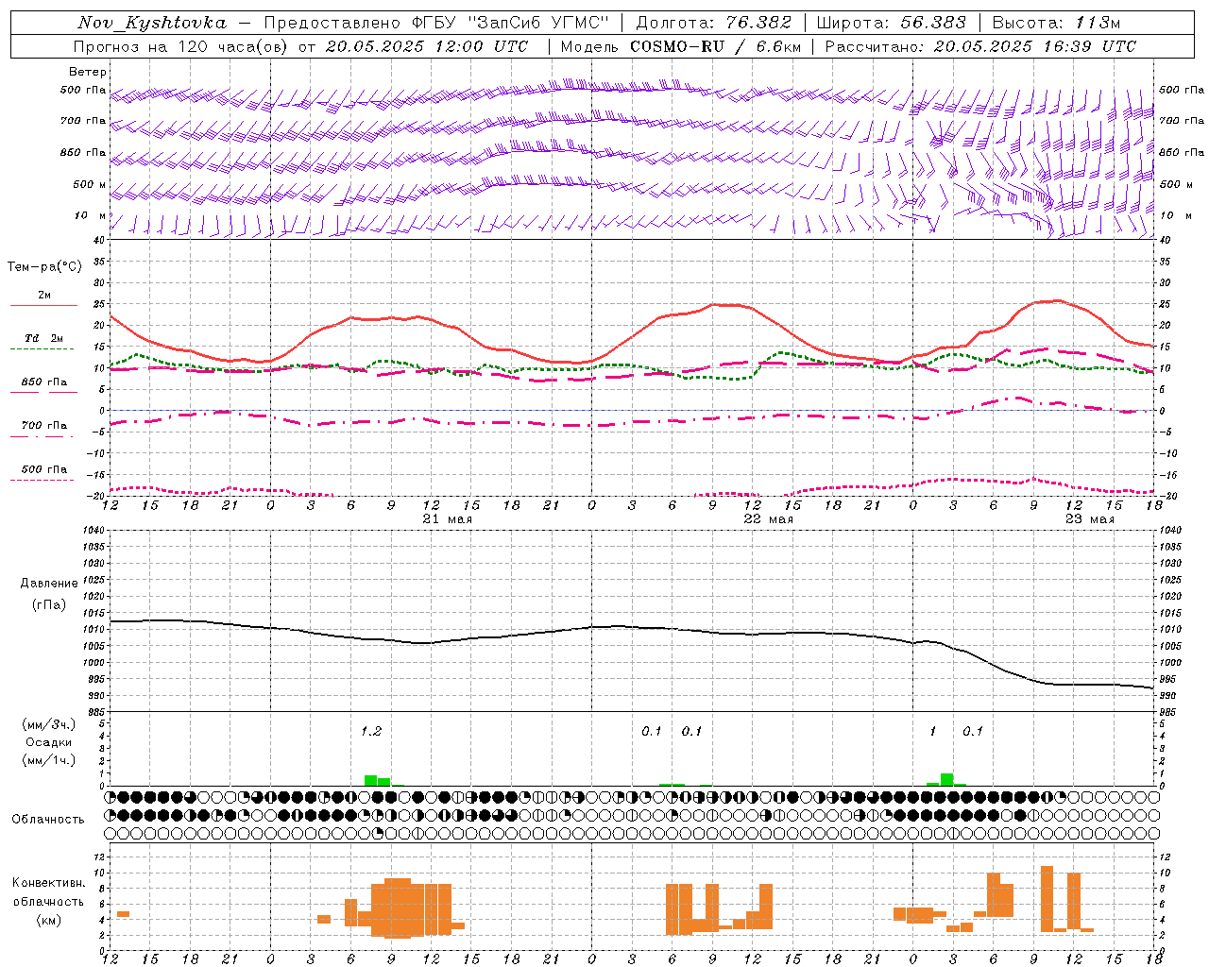Click the '21 мая' date label
Viewport: 1209px width, 967px height.
click(448, 518)
